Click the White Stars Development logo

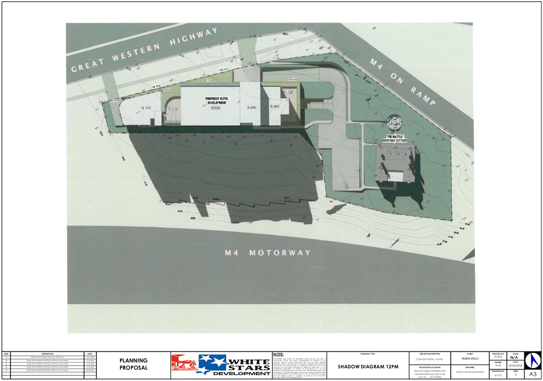tap(234, 365)
